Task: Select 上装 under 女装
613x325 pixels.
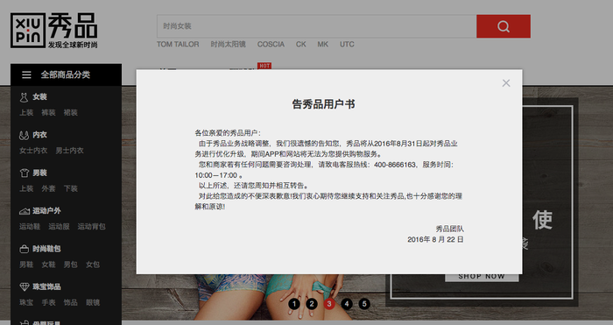Action: pyautogui.click(x=26, y=113)
